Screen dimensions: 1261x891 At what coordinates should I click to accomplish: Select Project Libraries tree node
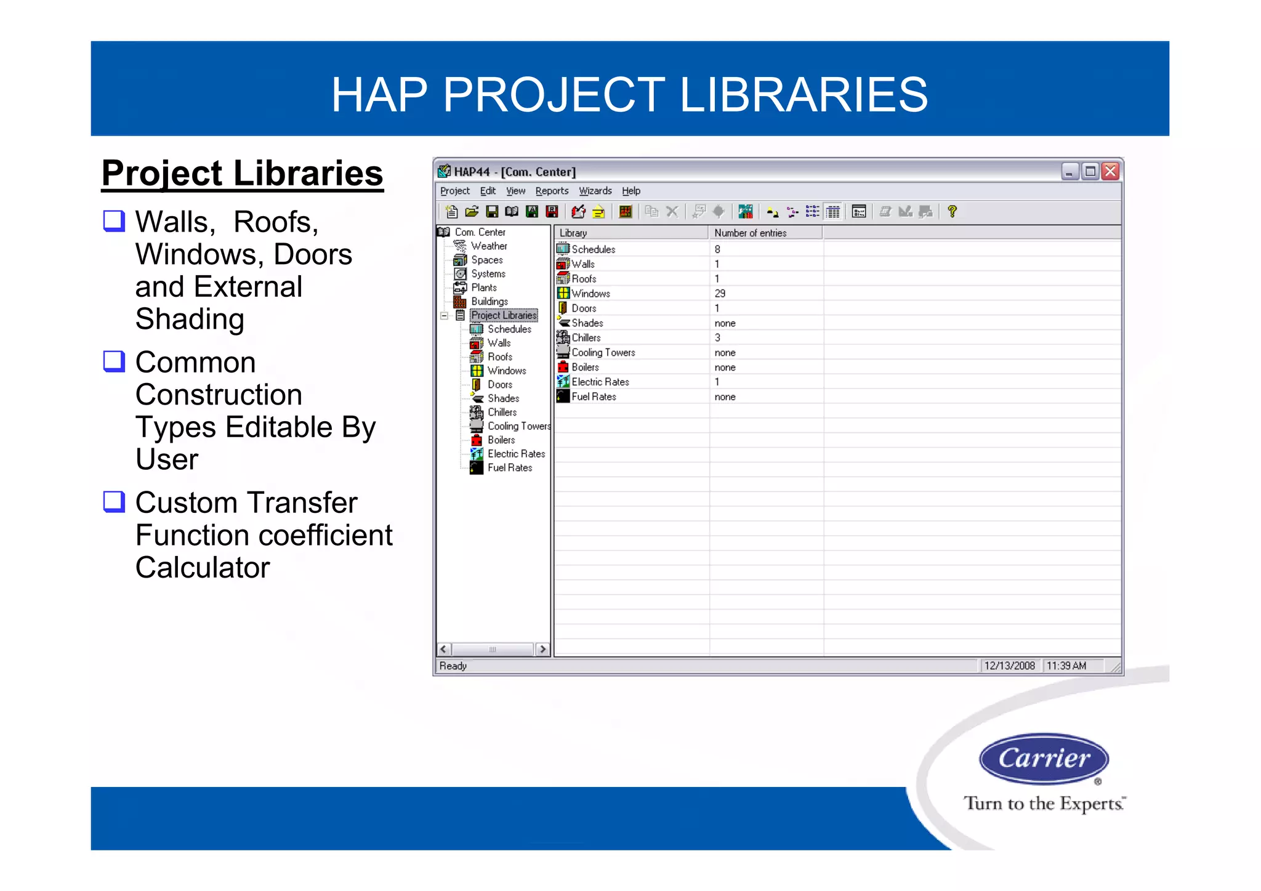point(504,315)
